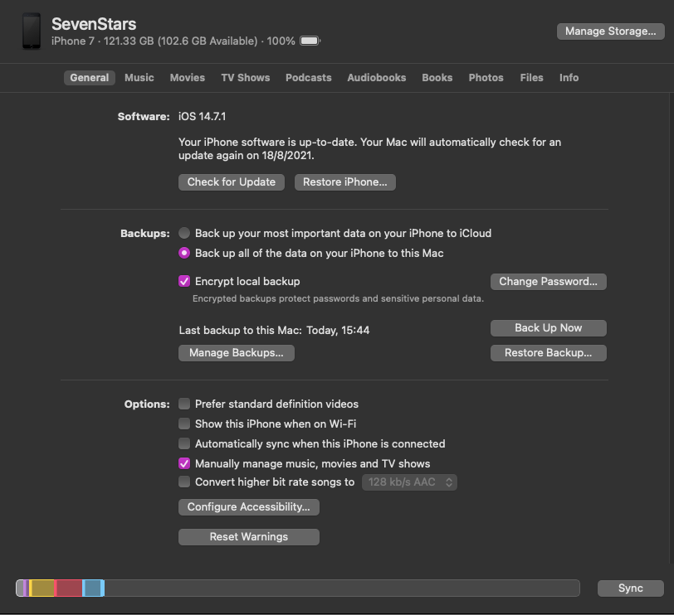This screenshot has height=615, width=674.
Task: Click Change Password button
Action: point(548,282)
